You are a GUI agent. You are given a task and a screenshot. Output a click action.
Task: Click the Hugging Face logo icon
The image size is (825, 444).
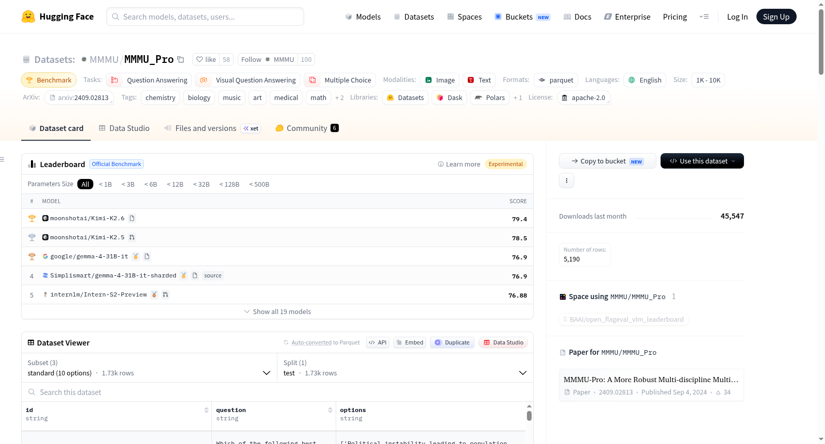tap(28, 17)
